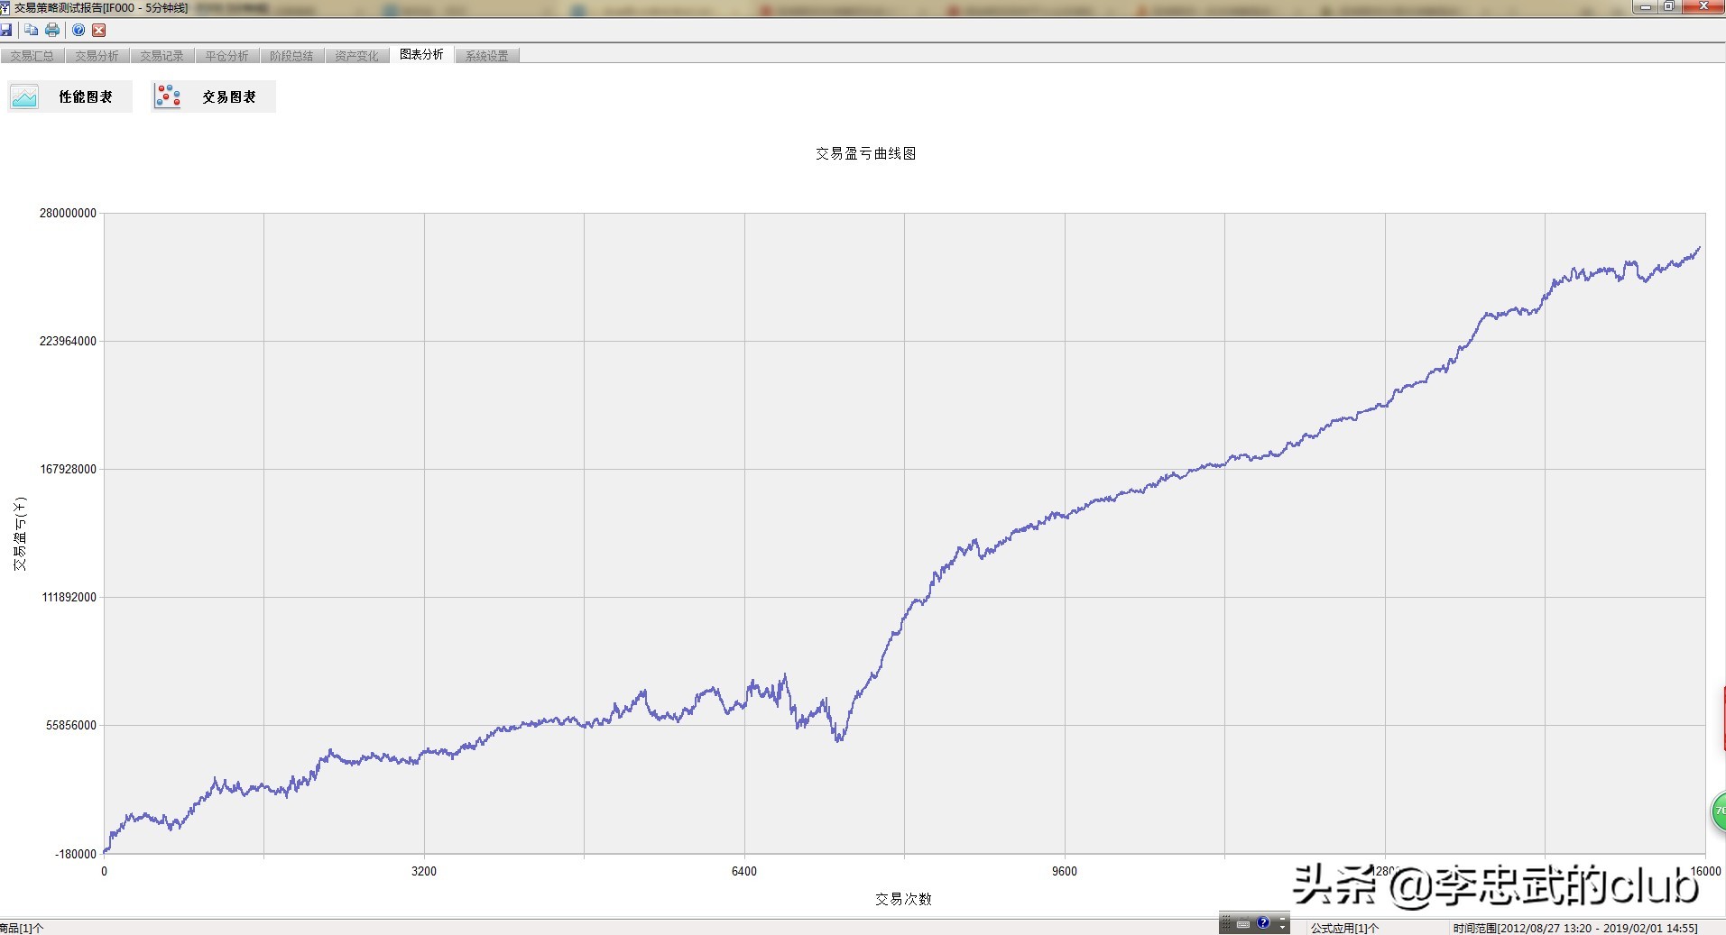Image resolution: width=1726 pixels, height=935 pixels.
Task: Click the x-axis label 6400
Action: coord(744,872)
